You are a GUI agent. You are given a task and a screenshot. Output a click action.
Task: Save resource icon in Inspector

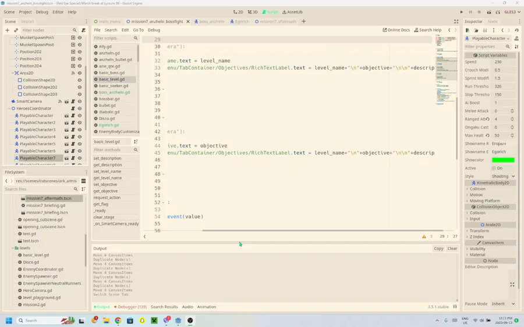click(x=484, y=30)
